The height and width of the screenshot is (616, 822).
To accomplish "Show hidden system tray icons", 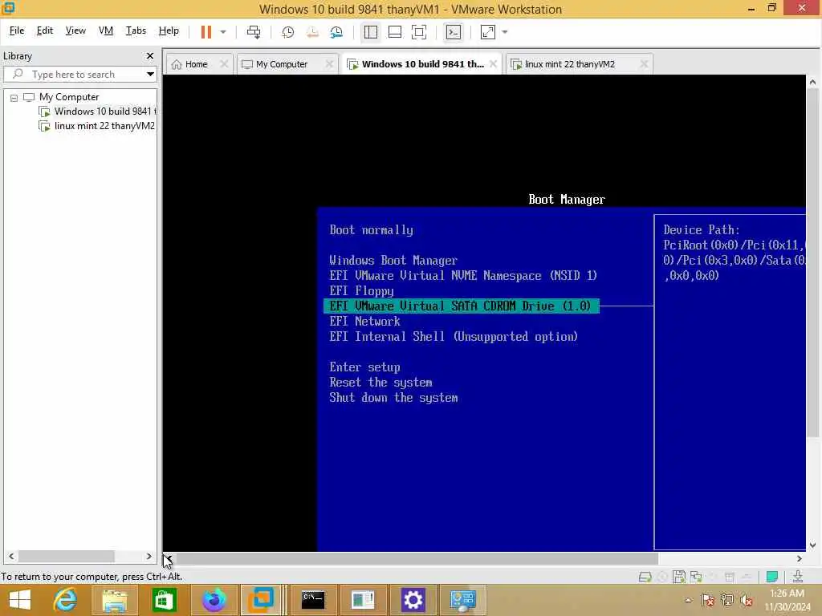I will point(688,600).
